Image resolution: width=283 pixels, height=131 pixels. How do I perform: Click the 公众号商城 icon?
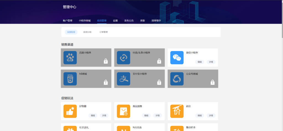[x=177, y=79]
